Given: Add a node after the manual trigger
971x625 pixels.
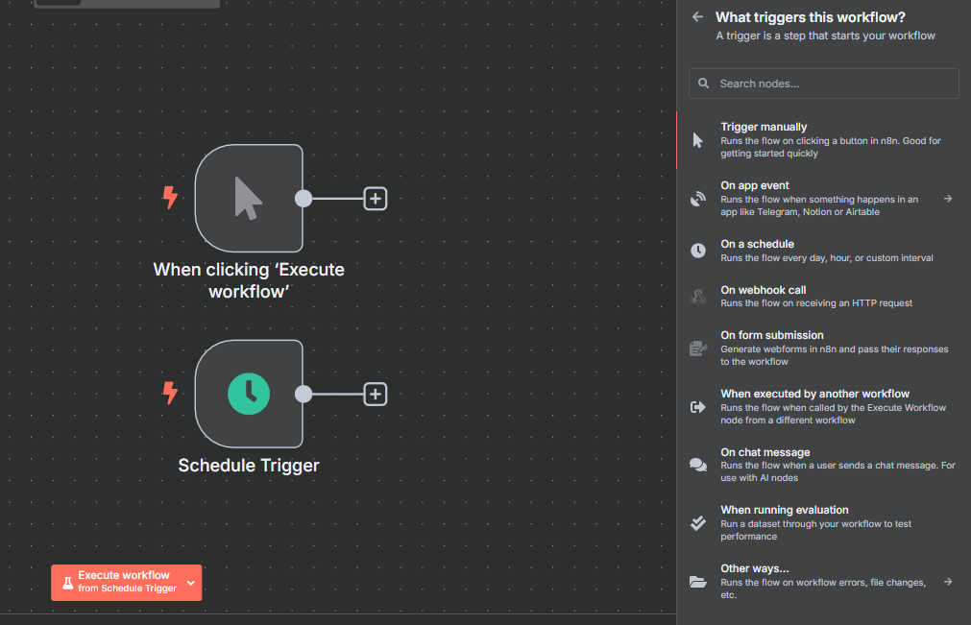Looking at the screenshot, I should coord(376,199).
